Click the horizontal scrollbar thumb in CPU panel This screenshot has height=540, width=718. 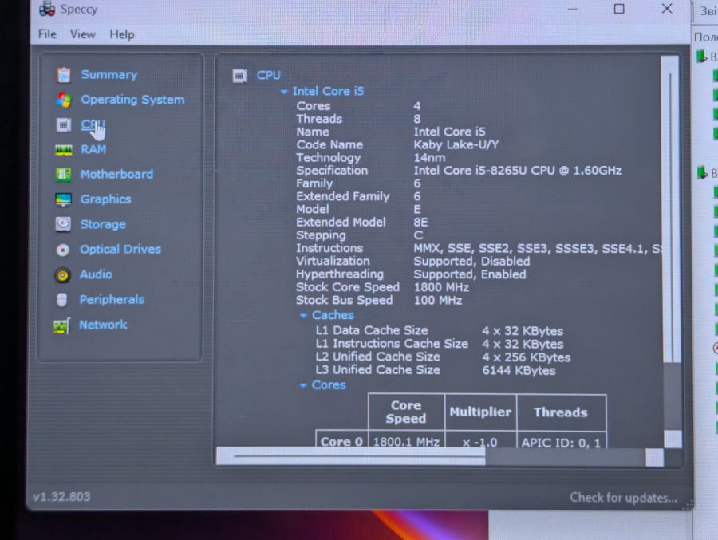351,456
